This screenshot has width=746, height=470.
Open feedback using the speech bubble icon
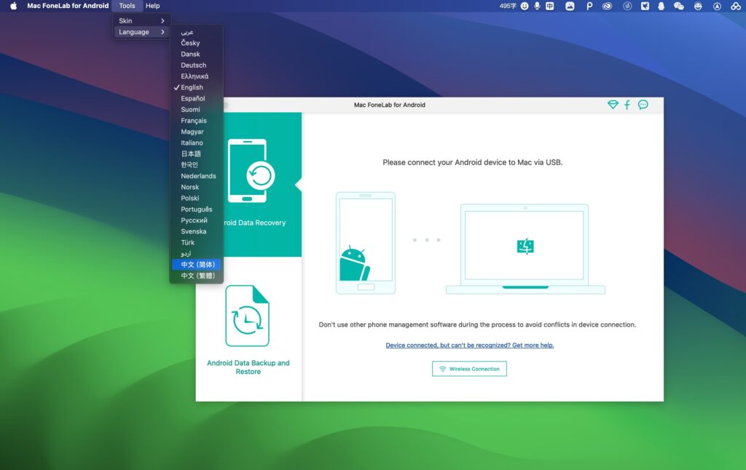[643, 104]
